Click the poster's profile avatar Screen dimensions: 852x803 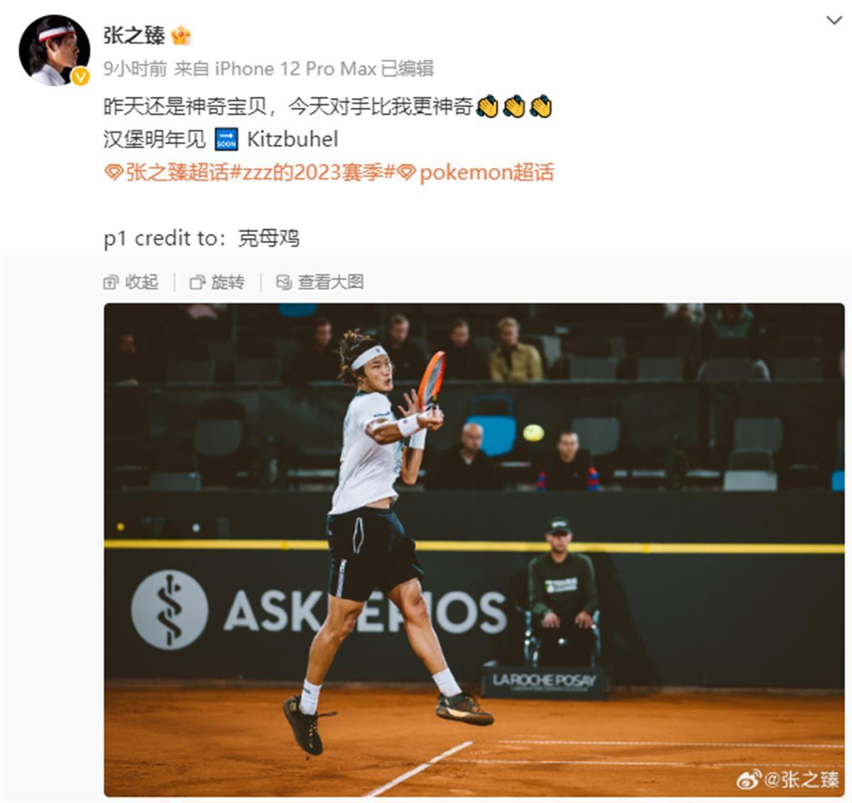click(54, 50)
